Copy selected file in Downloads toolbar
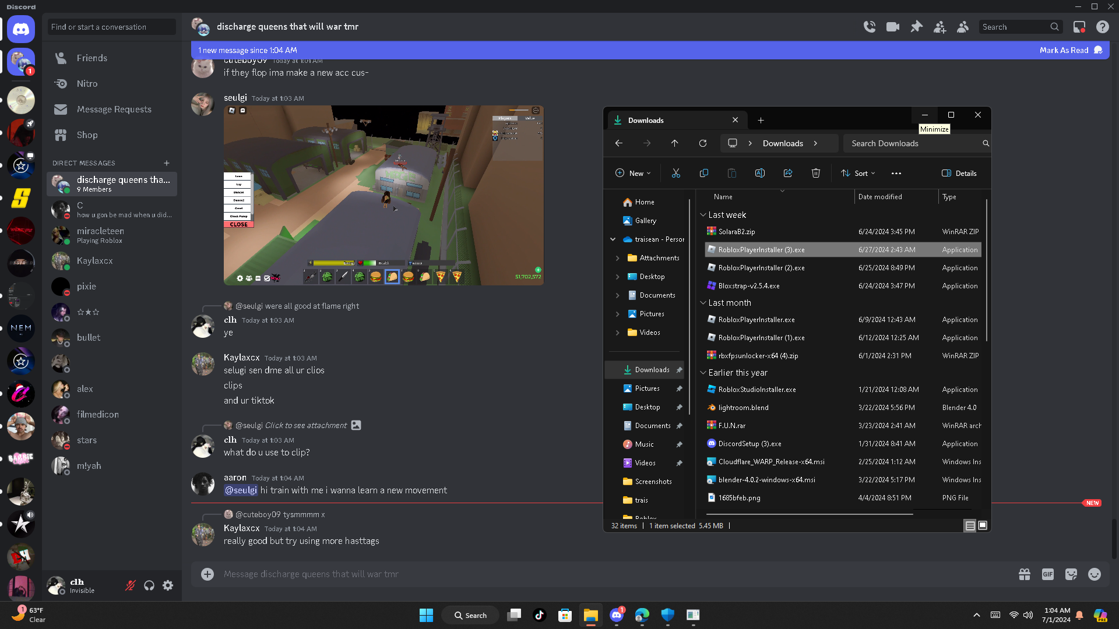1119x629 pixels. coord(704,173)
